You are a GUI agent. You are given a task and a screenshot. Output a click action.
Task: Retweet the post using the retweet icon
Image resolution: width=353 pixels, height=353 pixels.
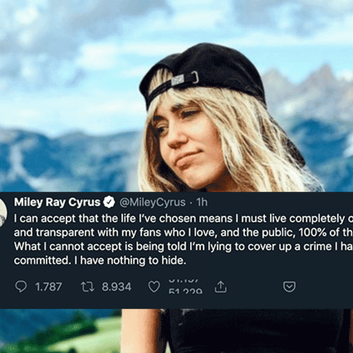coord(87,287)
